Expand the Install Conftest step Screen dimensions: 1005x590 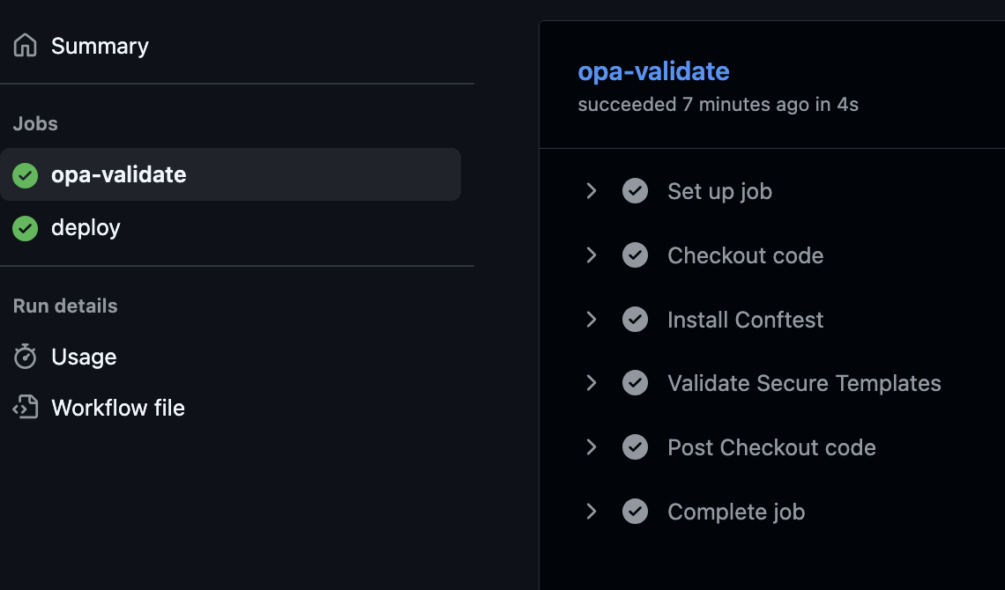(592, 320)
